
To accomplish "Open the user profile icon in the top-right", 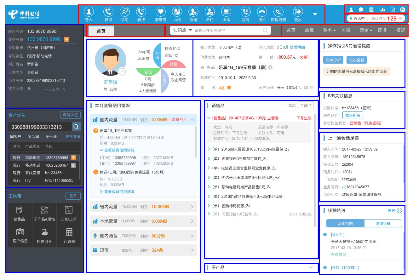I will pos(352,10).
